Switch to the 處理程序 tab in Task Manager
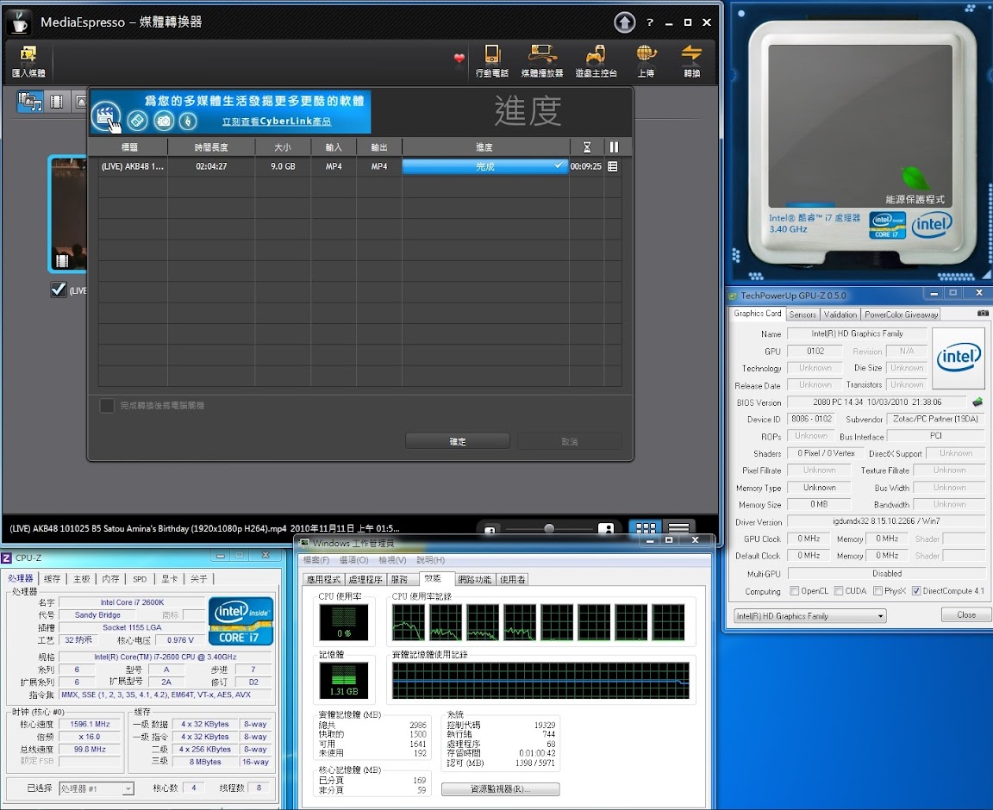The image size is (993, 810). [x=365, y=580]
